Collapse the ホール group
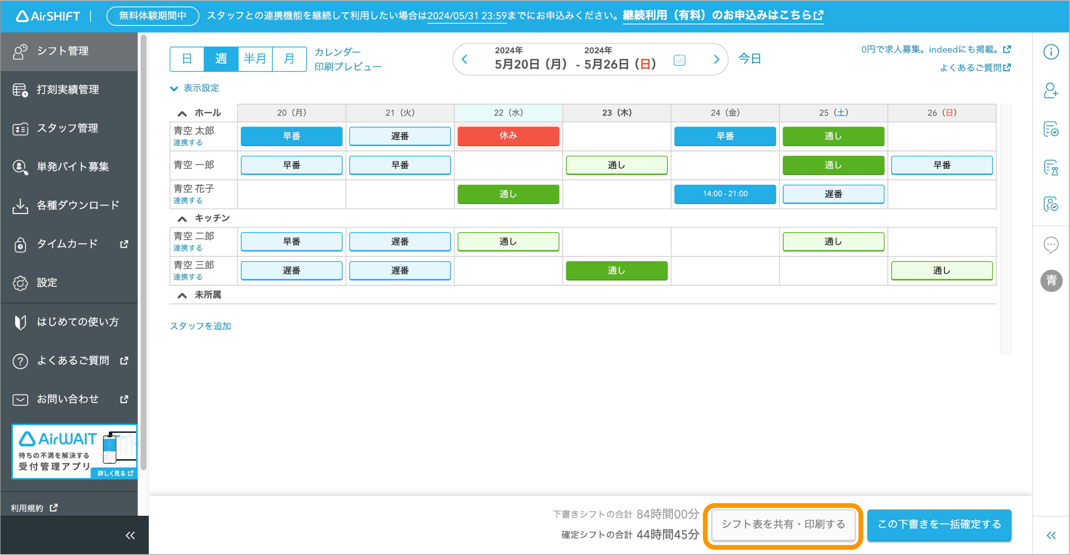 click(x=182, y=113)
